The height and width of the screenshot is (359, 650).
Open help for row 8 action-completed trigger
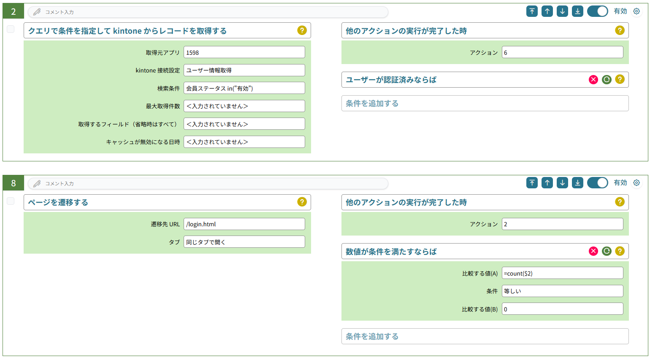pos(620,202)
